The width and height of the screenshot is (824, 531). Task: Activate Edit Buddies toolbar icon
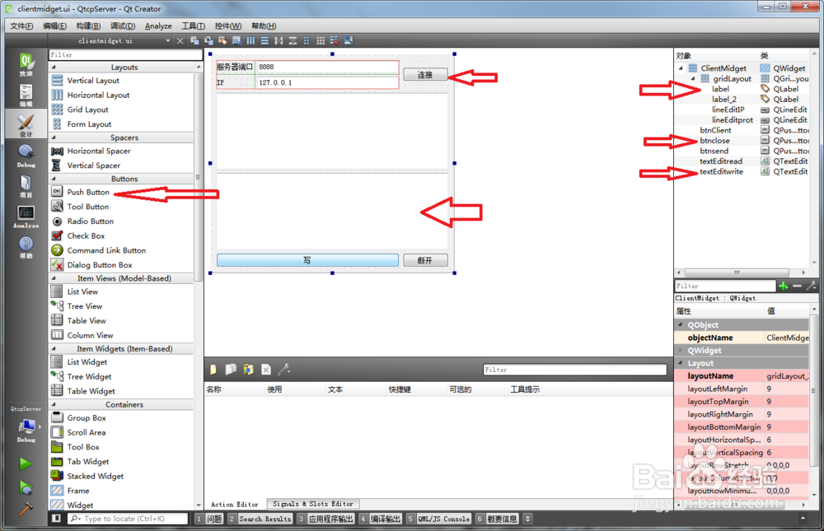point(222,41)
